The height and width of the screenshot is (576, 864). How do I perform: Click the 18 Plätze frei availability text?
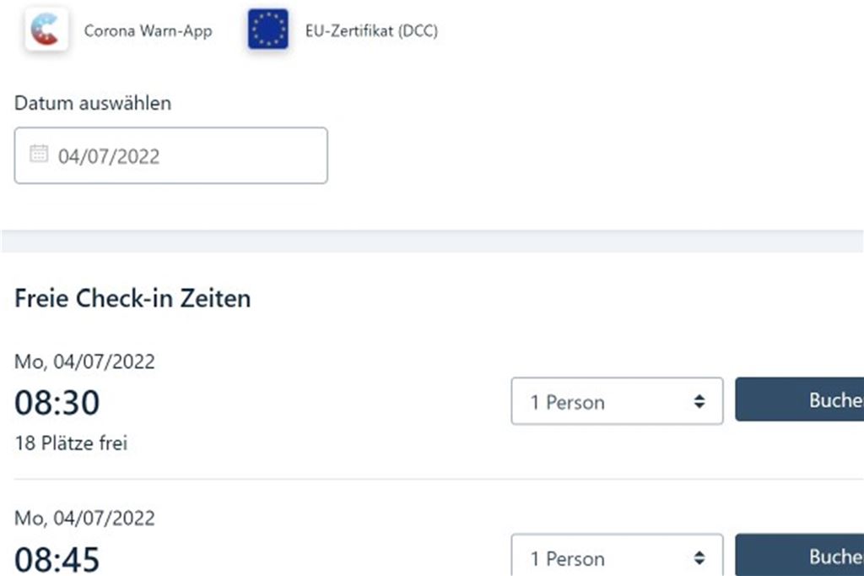[x=71, y=443]
